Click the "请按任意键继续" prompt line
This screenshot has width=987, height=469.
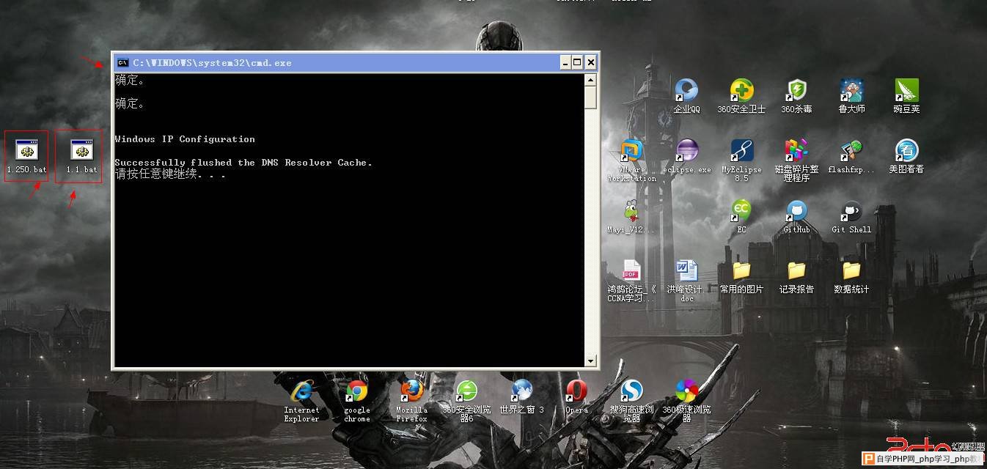click(x=170, y=174)
